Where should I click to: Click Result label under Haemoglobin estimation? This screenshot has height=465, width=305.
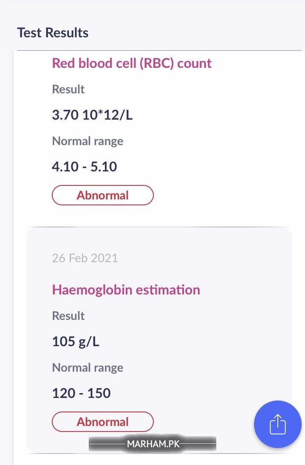point(68,316)
